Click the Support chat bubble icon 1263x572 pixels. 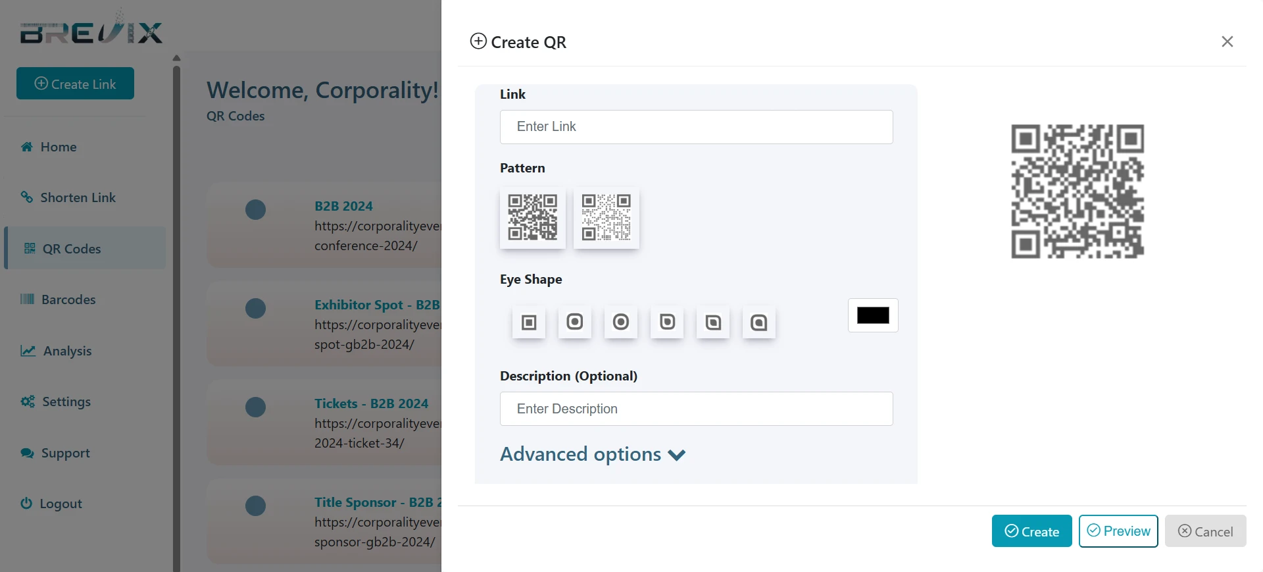point(27,453)
